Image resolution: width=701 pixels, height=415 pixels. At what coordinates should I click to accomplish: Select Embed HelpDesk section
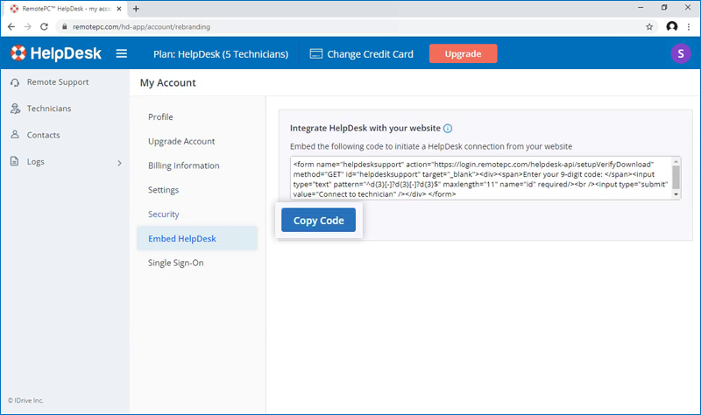tap(197, 238)
